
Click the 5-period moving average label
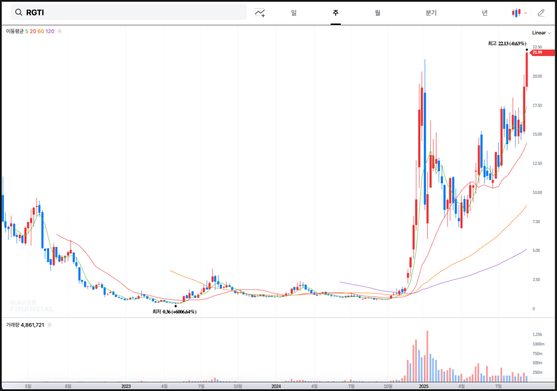click(27, 31)
